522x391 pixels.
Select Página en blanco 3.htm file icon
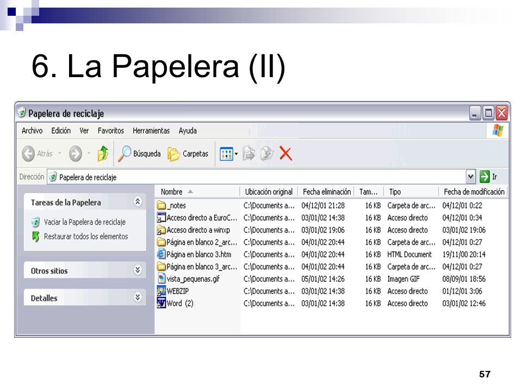[x=161, y=254]
